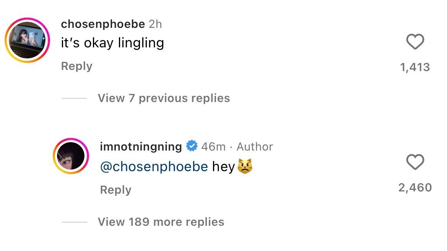Expand View 189 more replies
The image size is (447, 251).
(x=161, y=222)
